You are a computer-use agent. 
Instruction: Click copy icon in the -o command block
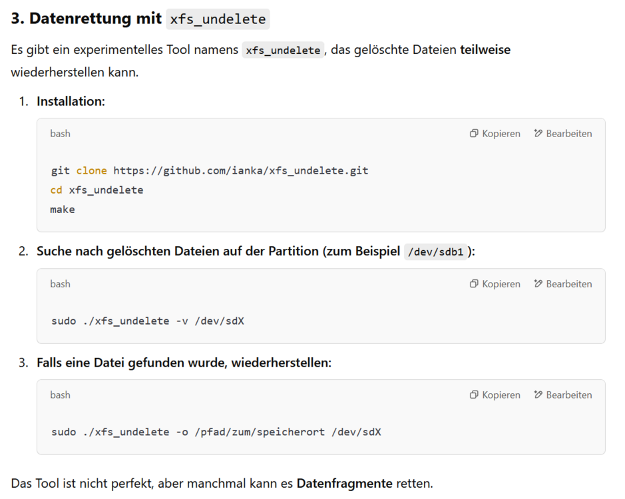coord(473,395)
